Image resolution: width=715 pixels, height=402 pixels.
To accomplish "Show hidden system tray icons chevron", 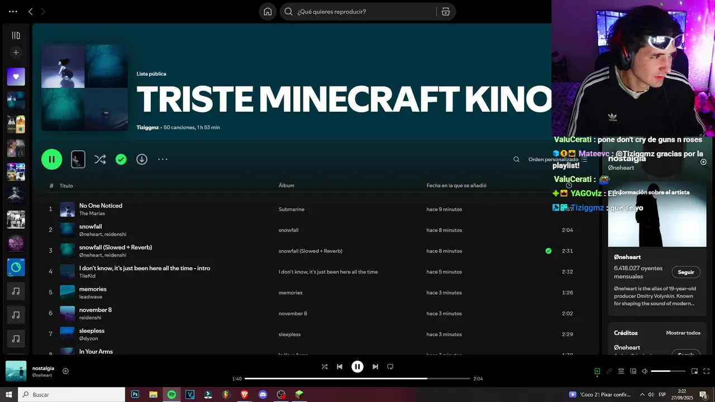I will point(642,394).
